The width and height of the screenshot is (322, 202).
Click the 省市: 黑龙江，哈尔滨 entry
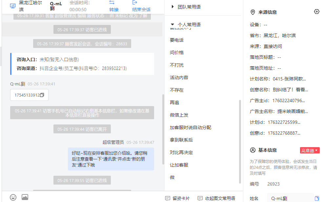pos(273,35)
